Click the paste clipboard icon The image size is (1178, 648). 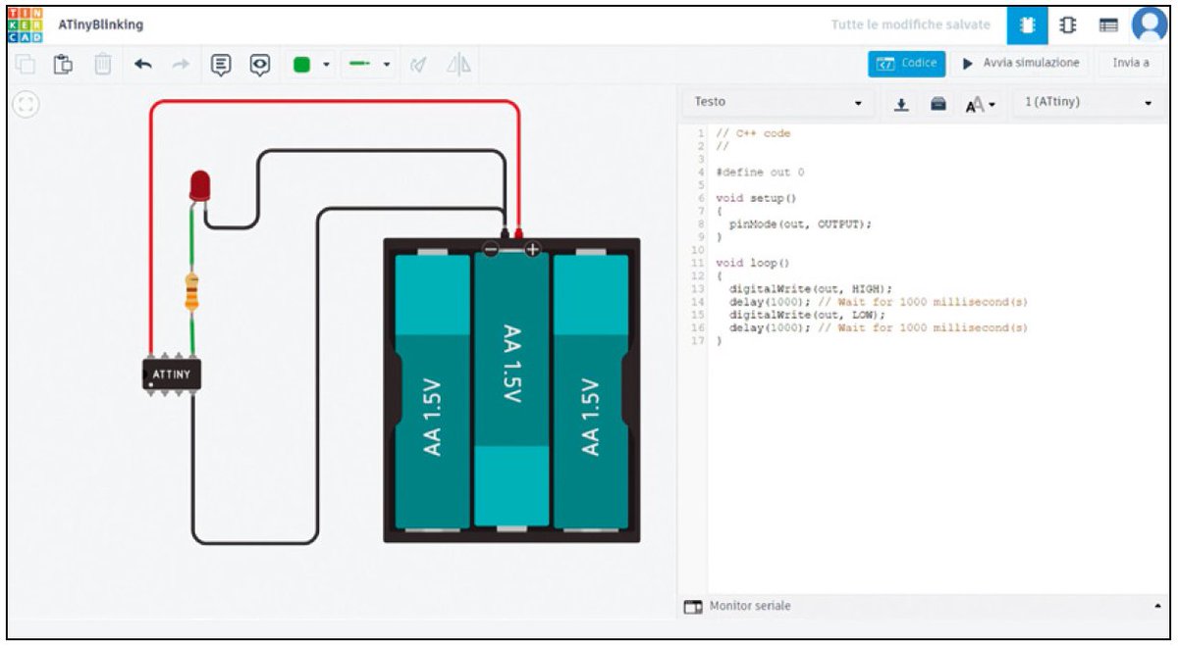(x=64, y=65)
